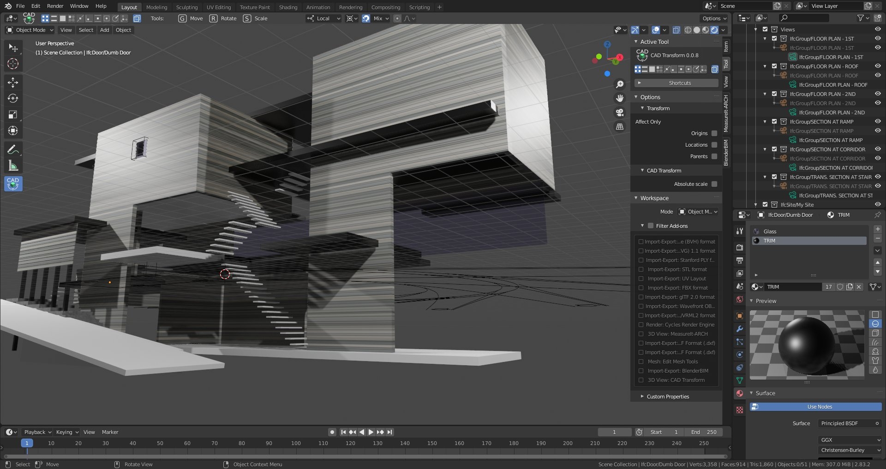Select the Measure tool
Screen dimensions: 886x469
click(13, 165)
